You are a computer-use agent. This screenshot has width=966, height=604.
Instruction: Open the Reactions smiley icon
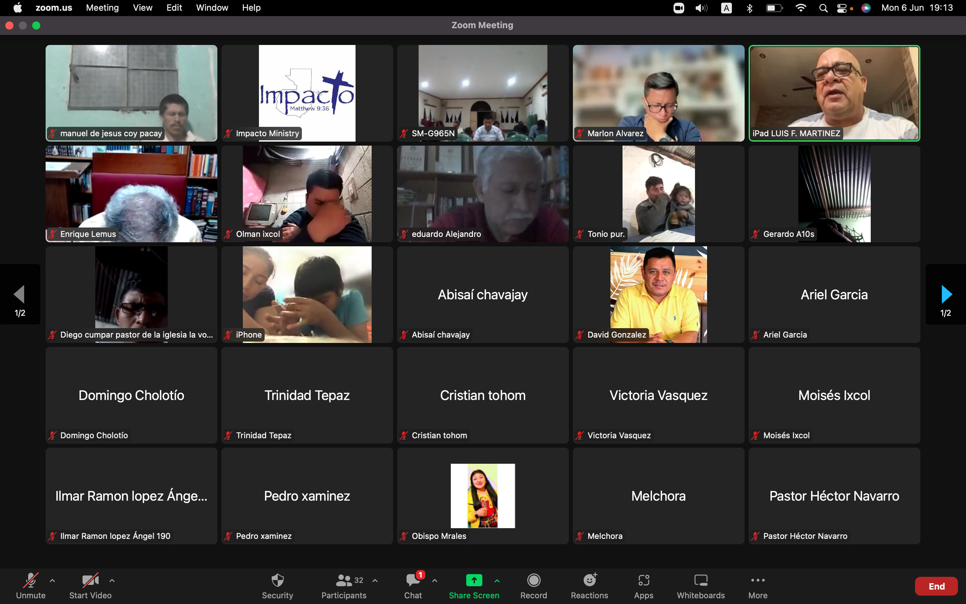click(x=589, y=581)
